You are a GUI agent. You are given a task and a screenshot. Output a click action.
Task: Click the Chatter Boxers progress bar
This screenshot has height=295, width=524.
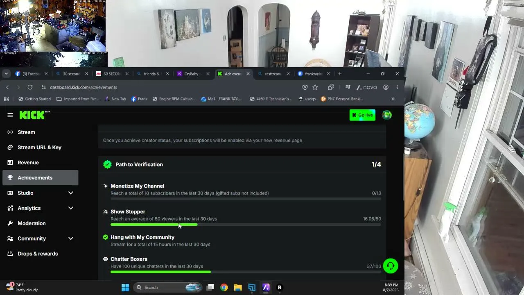pos(246,272)
